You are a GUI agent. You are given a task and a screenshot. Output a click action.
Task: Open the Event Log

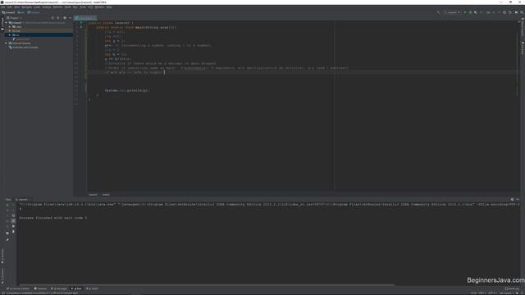pos(512,288)
